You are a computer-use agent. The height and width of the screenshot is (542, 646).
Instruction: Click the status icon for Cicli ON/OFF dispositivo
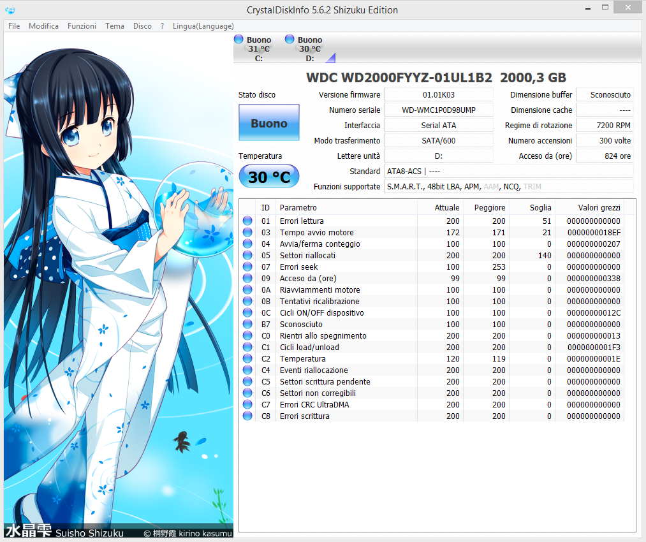247,312
